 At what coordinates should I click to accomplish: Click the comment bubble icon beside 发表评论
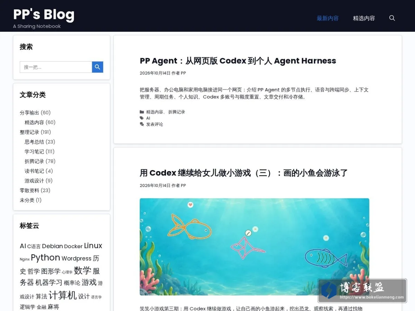pos(142,124)
